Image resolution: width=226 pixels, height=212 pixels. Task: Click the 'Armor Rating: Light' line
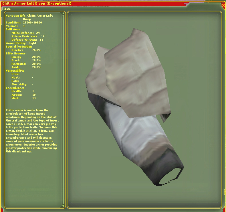click(x=21, y=43)
